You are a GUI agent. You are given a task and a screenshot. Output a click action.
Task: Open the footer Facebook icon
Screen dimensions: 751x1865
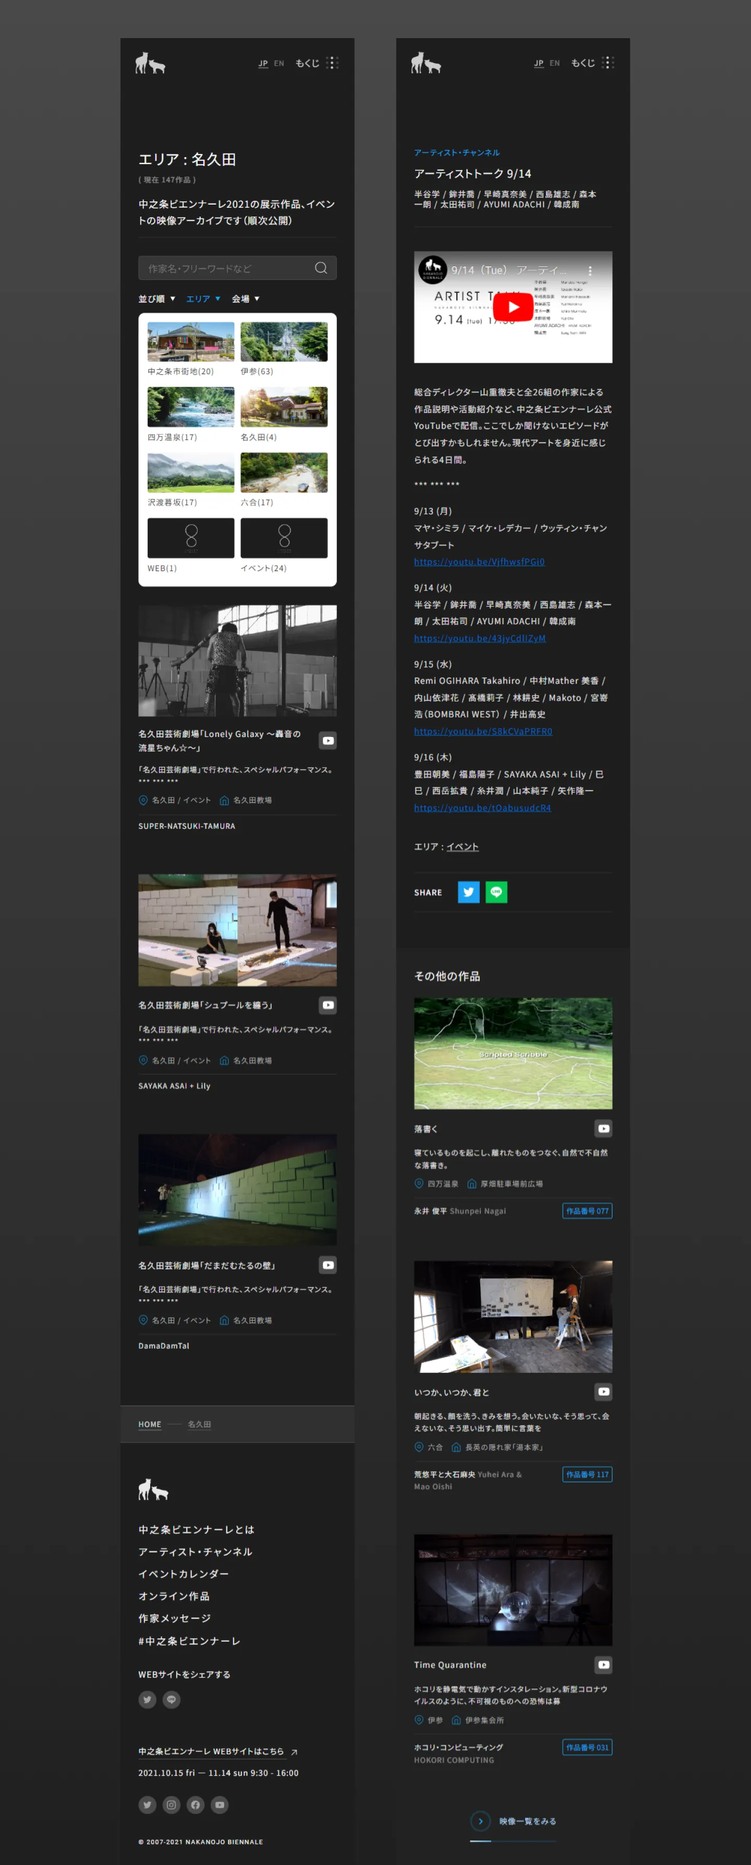(196, 1804)
